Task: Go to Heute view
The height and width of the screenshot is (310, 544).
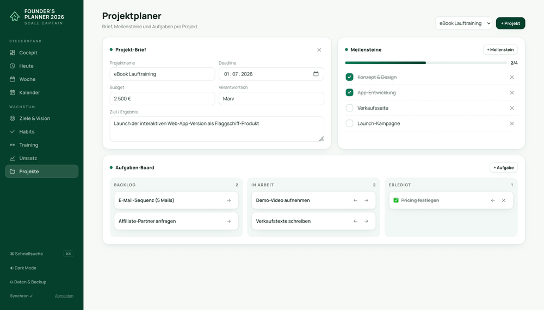Action: pos(42,66)
